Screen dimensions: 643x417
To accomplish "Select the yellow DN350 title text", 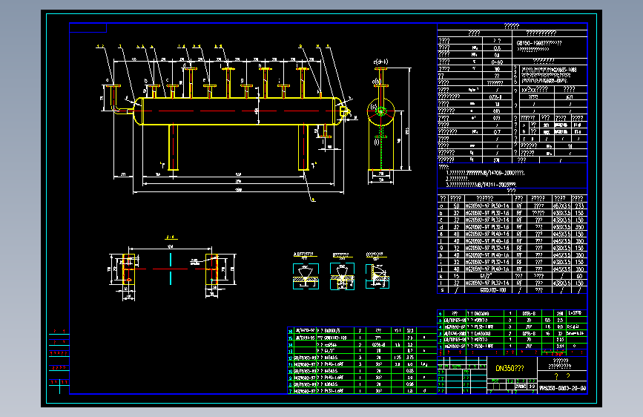I will 510,368.
